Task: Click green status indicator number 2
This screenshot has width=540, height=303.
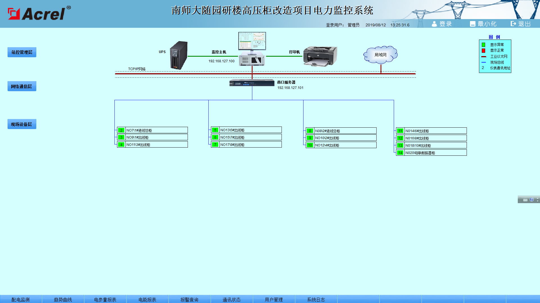Action: [x=121, y=130]
